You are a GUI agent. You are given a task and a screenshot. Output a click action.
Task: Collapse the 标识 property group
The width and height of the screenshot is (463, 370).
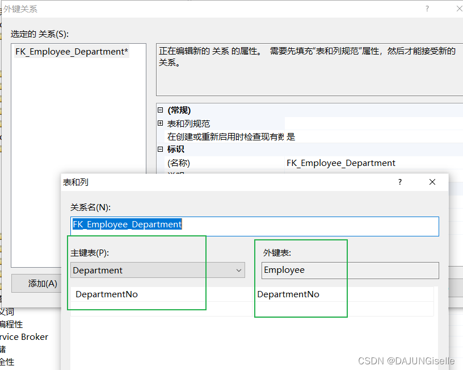pos(160,149)
